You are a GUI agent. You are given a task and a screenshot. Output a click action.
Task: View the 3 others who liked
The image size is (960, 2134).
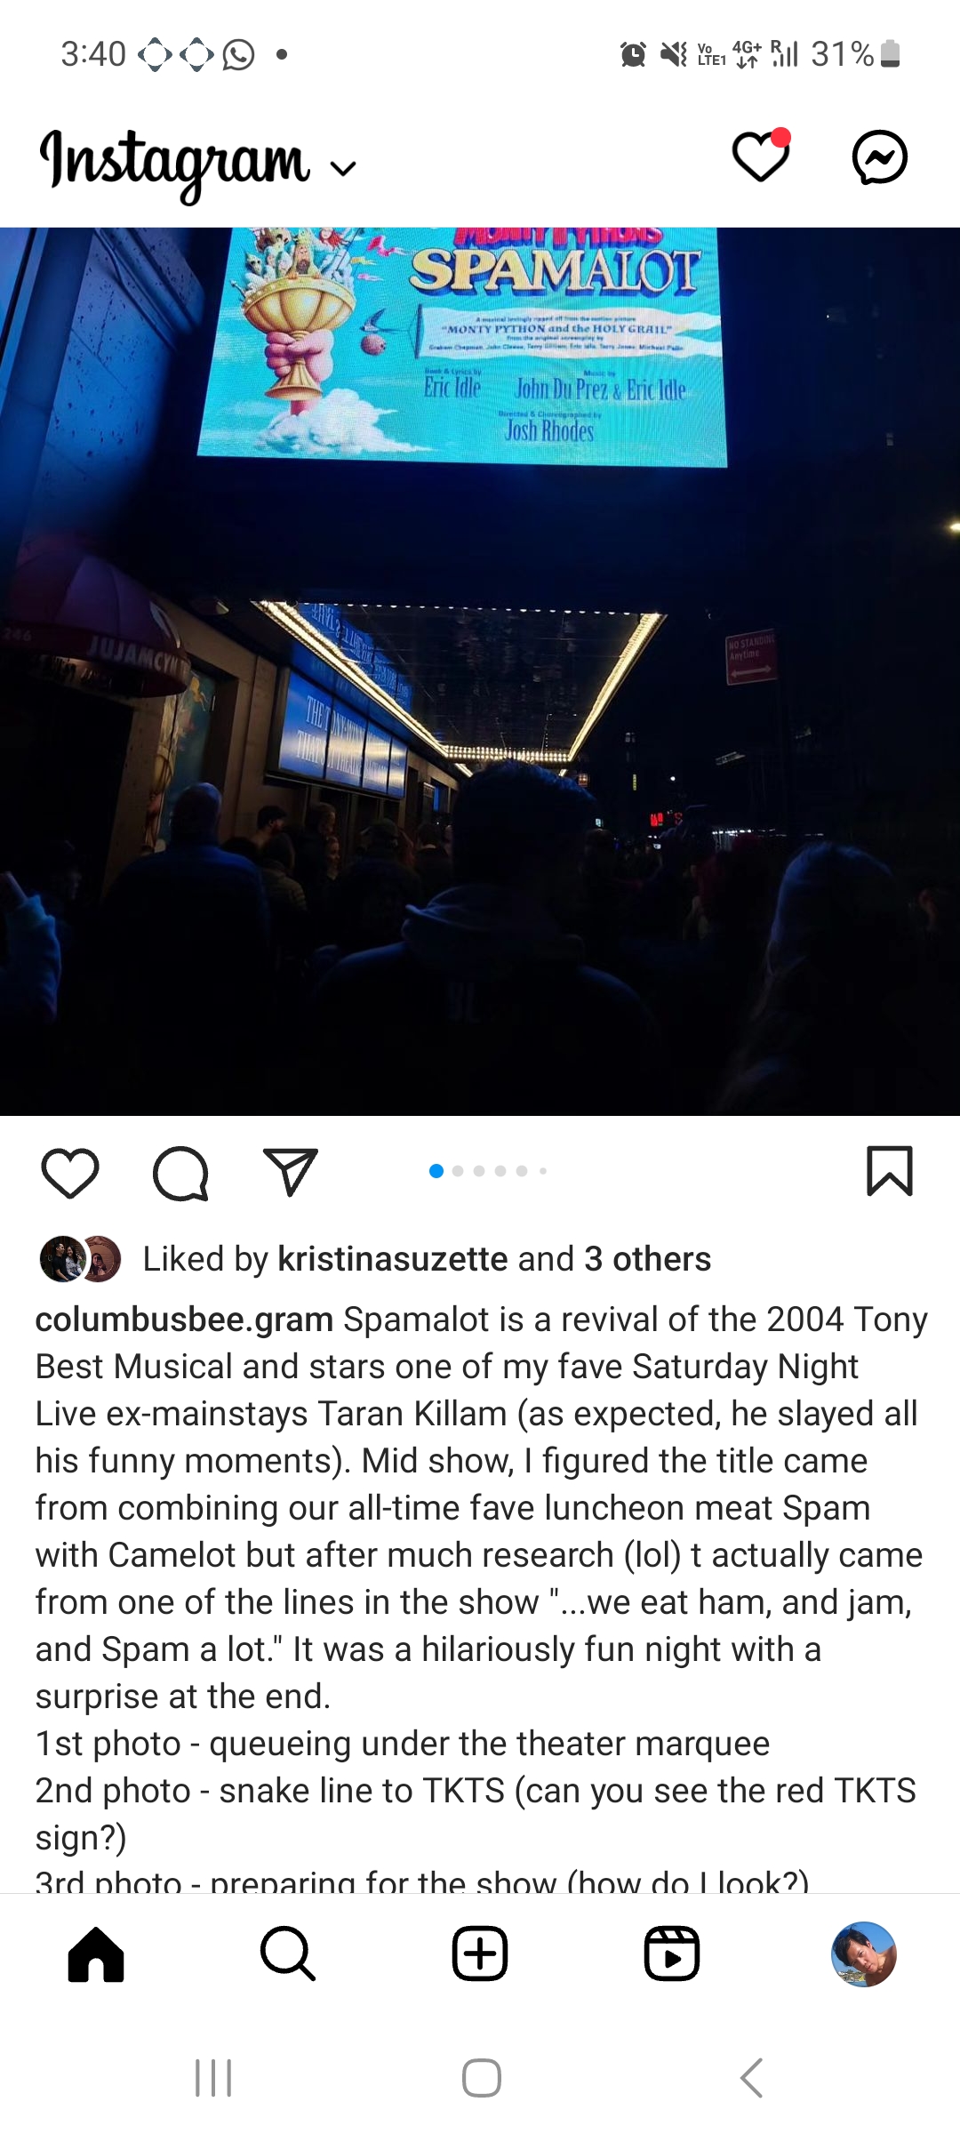pyautogui.click(x=648, y=1259)
